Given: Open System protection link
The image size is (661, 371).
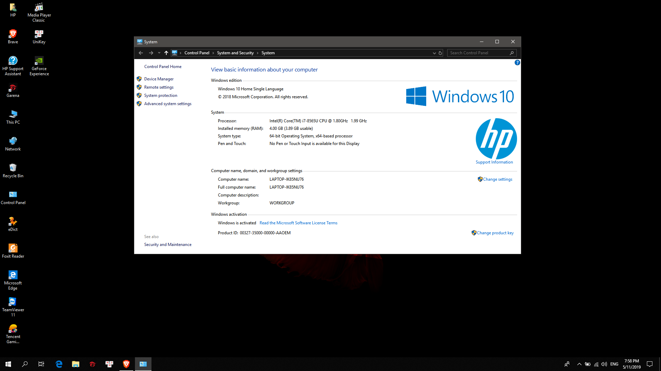Looking at the screenshot, I should (160, 95).
